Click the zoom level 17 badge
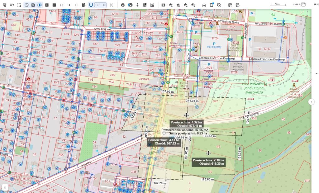The width and height of the screenshot is (319, 193). tap(303, 5)
